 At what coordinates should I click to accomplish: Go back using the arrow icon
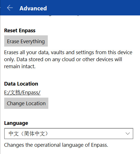pos(10,8)
